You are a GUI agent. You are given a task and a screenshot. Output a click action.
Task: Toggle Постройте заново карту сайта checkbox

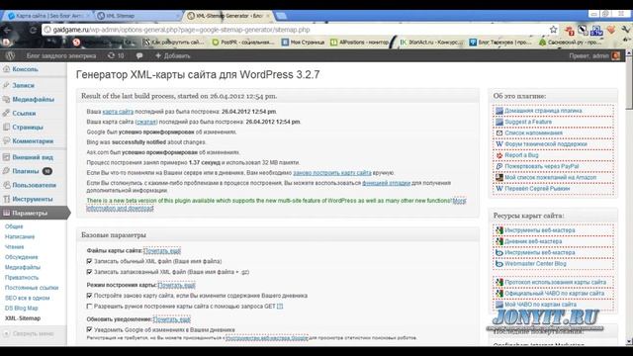pyautogui.click(x=89, y=296)
